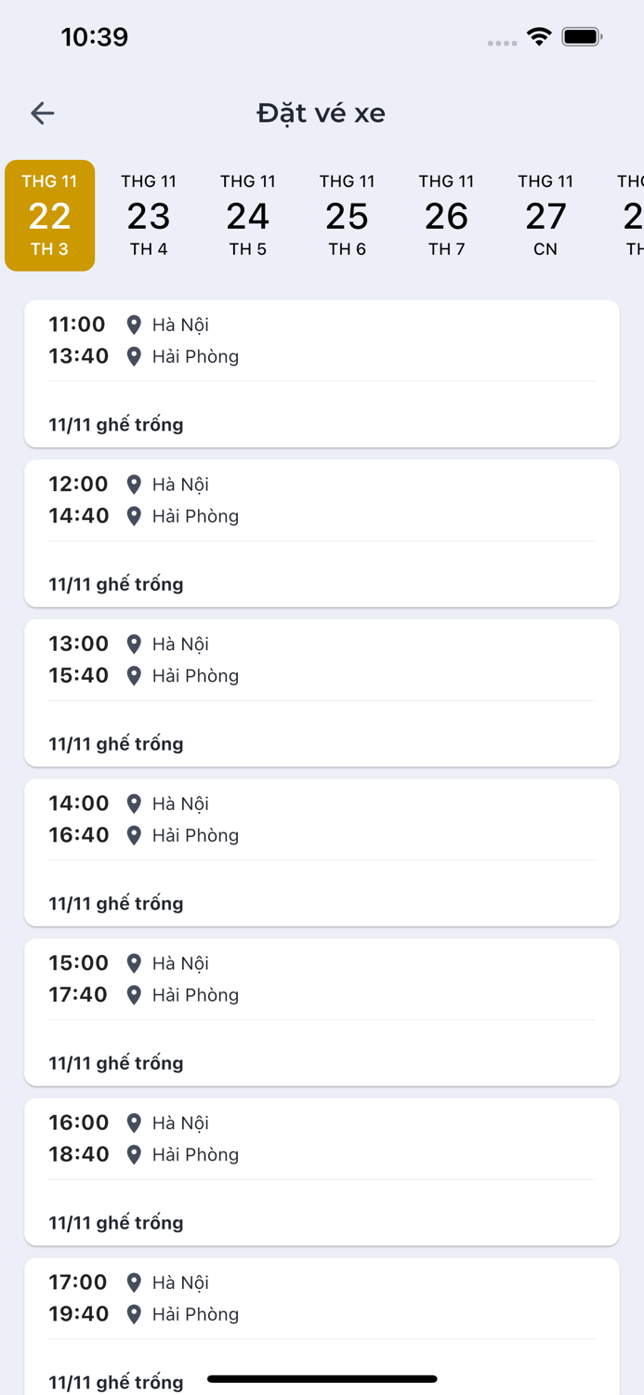Select the highlighted date 22 TH 3
The image size is (644, 1395).
(49, 215)
